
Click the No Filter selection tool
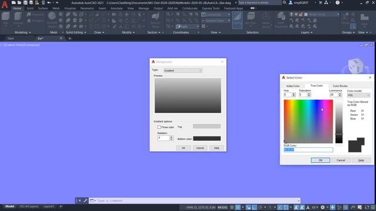click(x=251, y=19)
